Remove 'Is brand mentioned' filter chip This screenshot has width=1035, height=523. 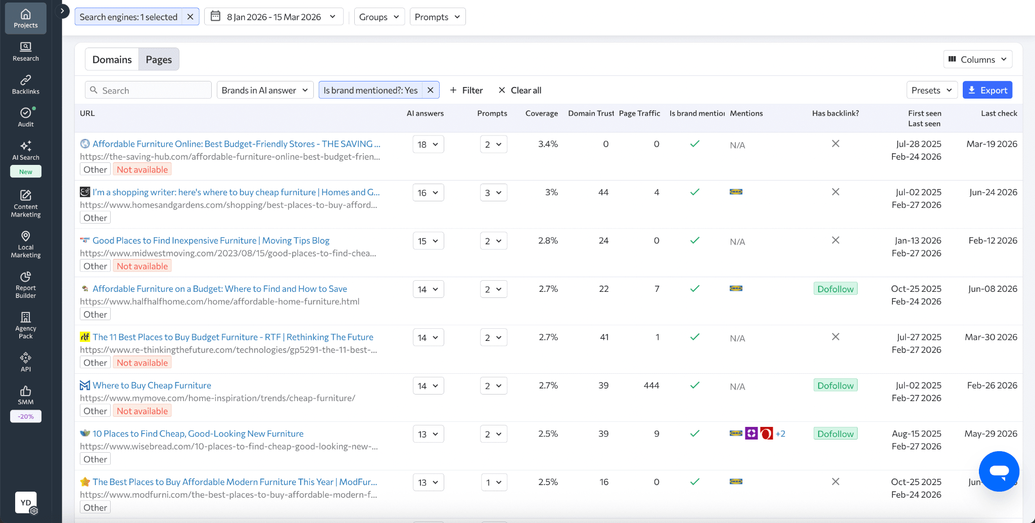coord(430,90)
